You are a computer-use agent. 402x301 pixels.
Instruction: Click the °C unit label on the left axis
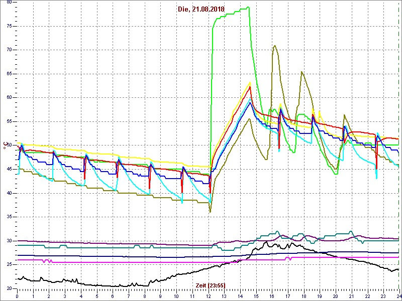point(7,146)
